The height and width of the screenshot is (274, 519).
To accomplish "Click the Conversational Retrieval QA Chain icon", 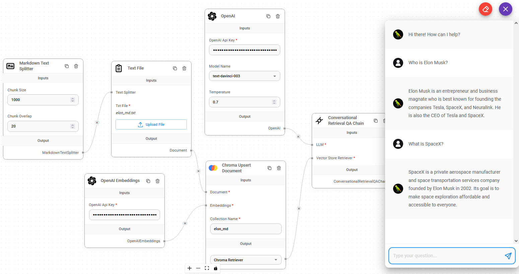I will [319, 120].
